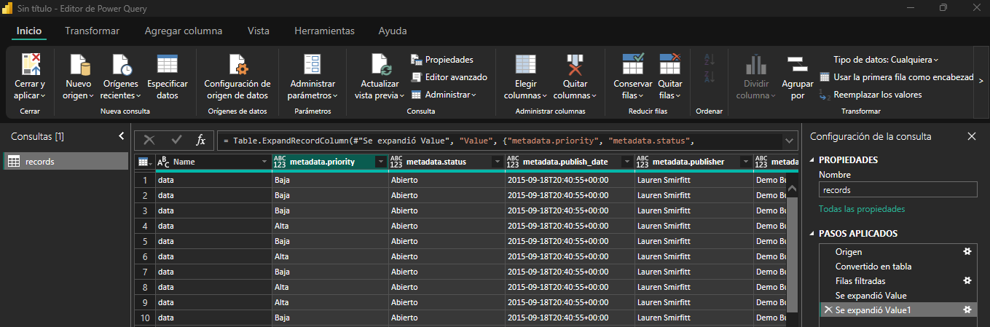Viewport: 990px width, 327px height.
Task: Open filter dropdown for metadata.publish_date column
Action: click(x=626, y=162)
